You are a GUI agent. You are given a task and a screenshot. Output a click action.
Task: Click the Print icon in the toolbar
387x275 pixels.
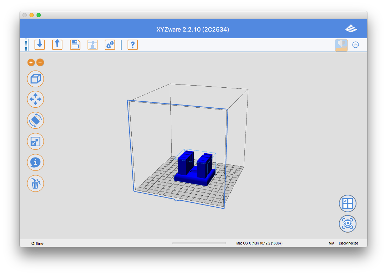coord(93,45)
